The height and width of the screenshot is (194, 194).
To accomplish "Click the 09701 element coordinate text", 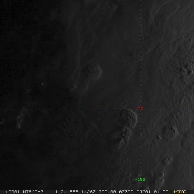I will click(144, 192).
